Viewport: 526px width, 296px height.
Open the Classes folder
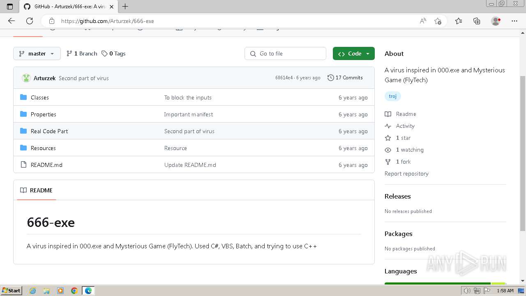pos(40,97)
